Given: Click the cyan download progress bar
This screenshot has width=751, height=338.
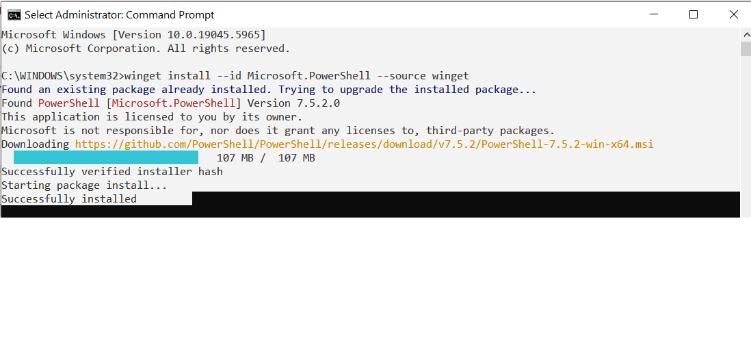Looking at the screenshot, I should (106, 158).
